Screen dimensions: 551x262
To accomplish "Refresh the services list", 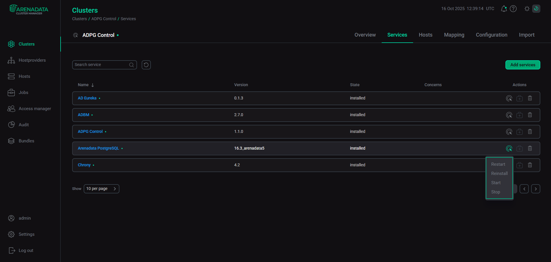I will [x=146, y=65].
